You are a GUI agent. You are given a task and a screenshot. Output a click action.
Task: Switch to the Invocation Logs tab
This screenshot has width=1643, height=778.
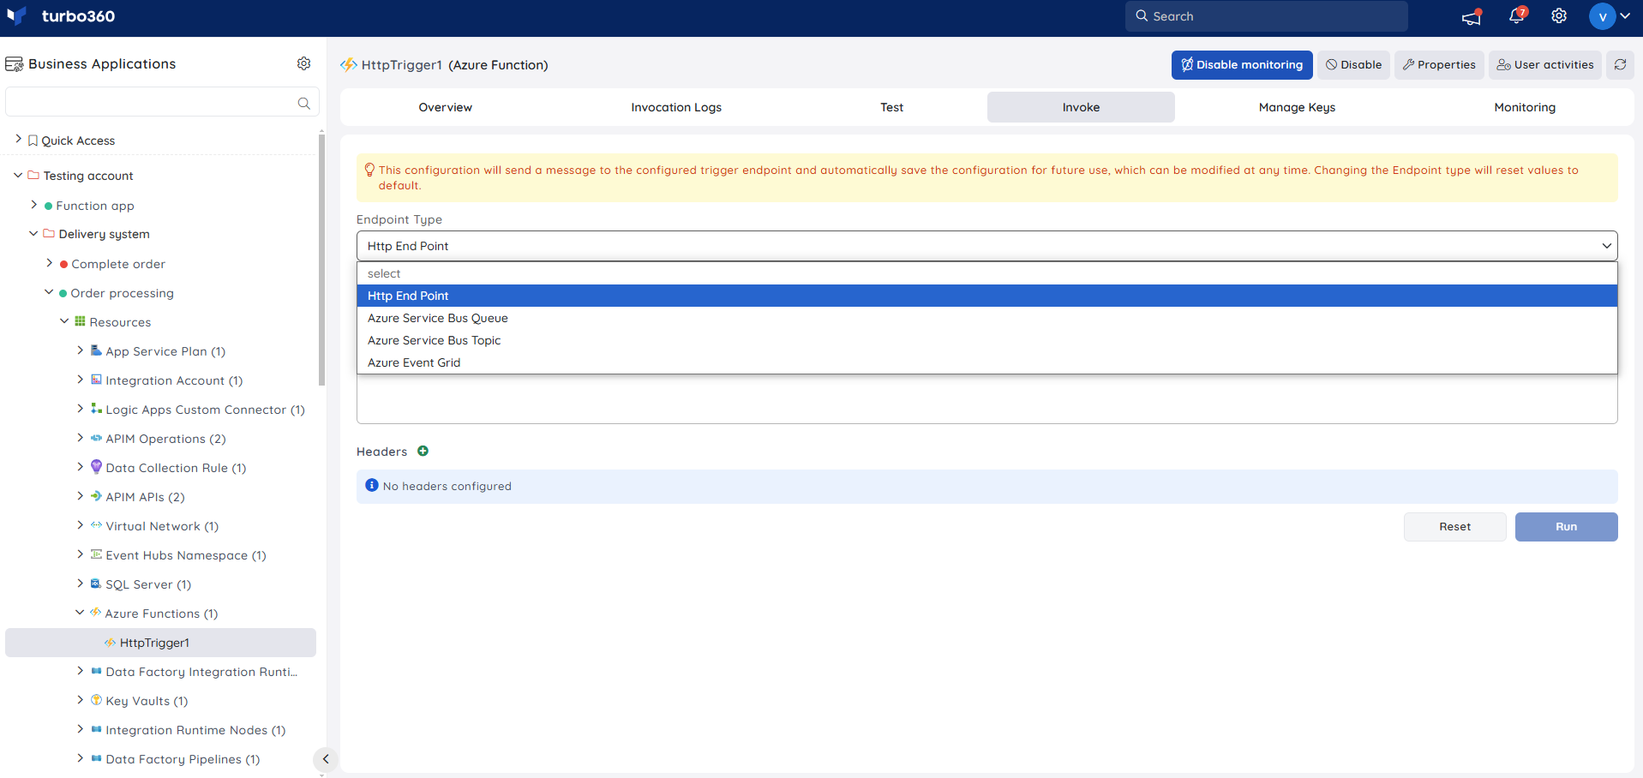676,107
